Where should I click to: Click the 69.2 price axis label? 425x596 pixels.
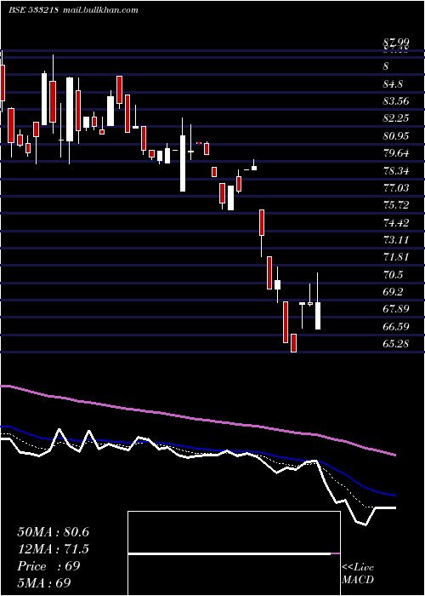click(393, 292)
